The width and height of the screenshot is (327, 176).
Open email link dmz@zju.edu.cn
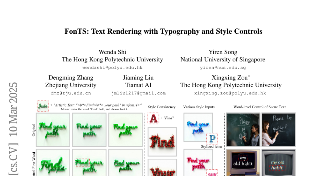click(71, 93)
